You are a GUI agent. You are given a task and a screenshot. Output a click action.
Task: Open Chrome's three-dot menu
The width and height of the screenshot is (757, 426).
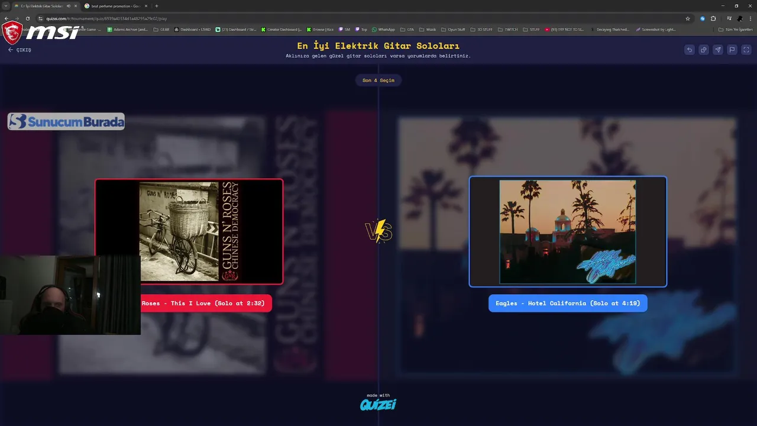(x=750, y=18)
